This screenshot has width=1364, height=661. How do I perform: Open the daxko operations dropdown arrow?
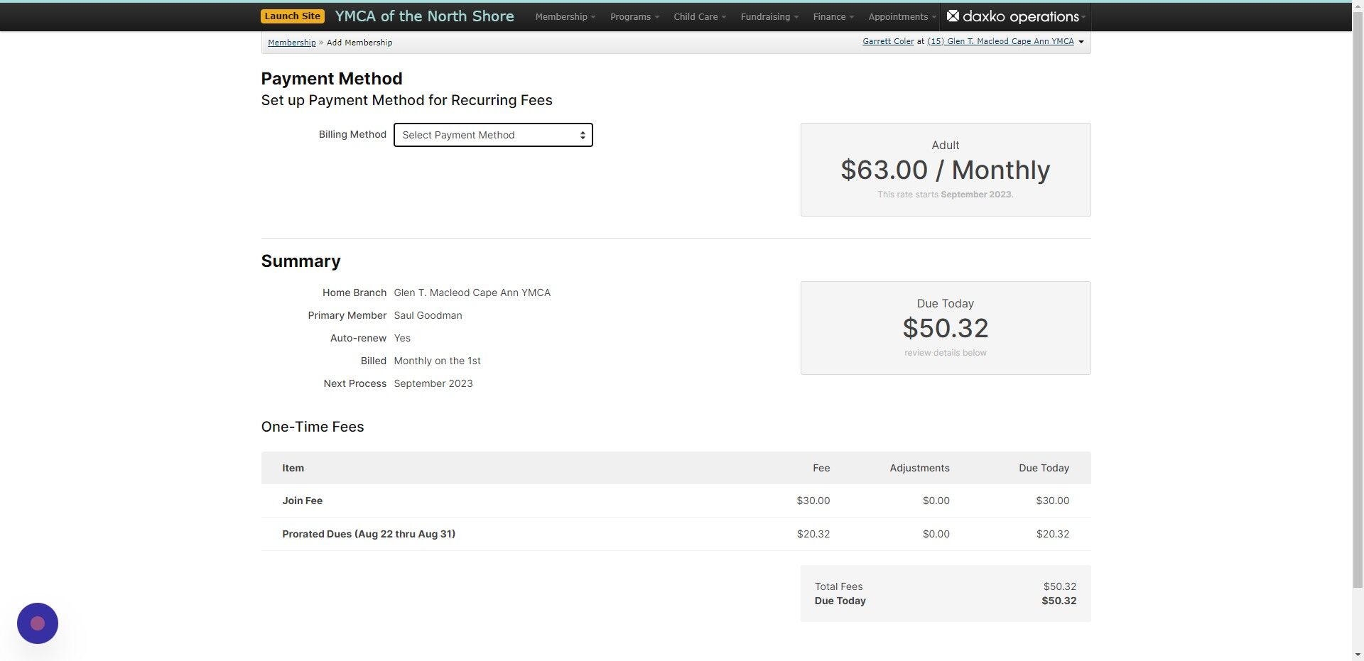click(x=1083, y=17)
